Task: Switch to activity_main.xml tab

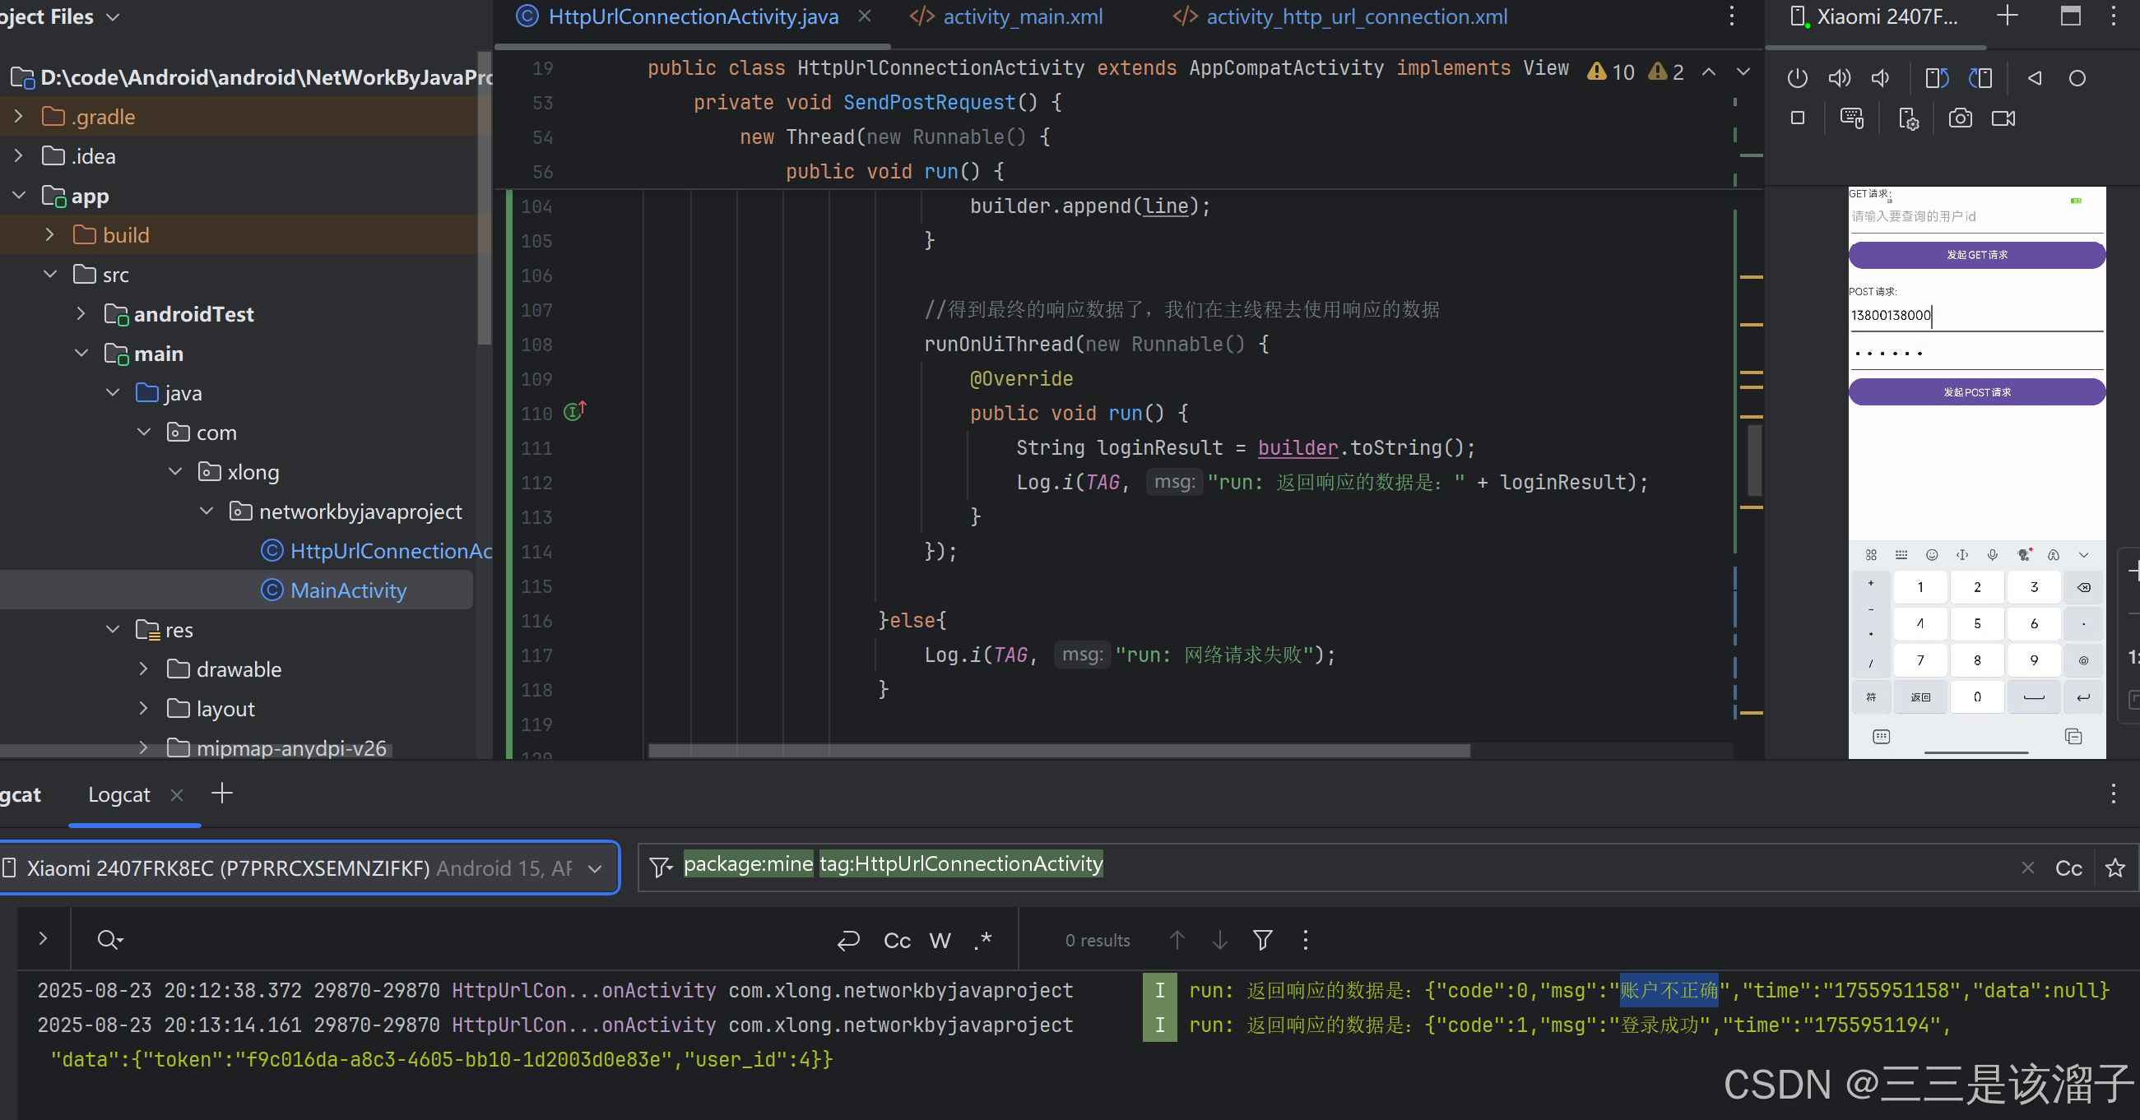Action: tap(1021, 16)
